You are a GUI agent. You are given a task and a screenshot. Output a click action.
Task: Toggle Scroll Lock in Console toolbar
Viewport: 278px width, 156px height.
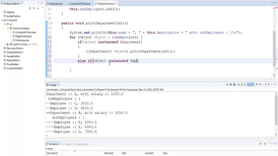click(x=242, y=84)
